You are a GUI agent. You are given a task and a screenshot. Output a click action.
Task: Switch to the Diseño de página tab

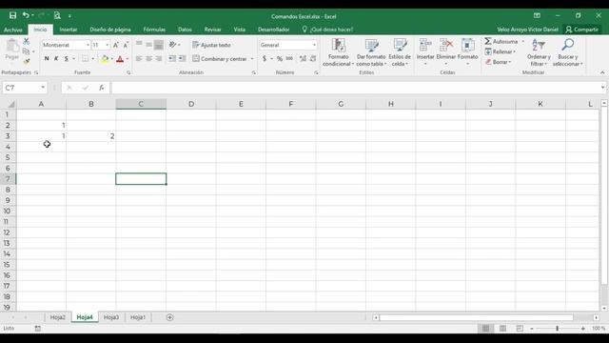(110, 30)
